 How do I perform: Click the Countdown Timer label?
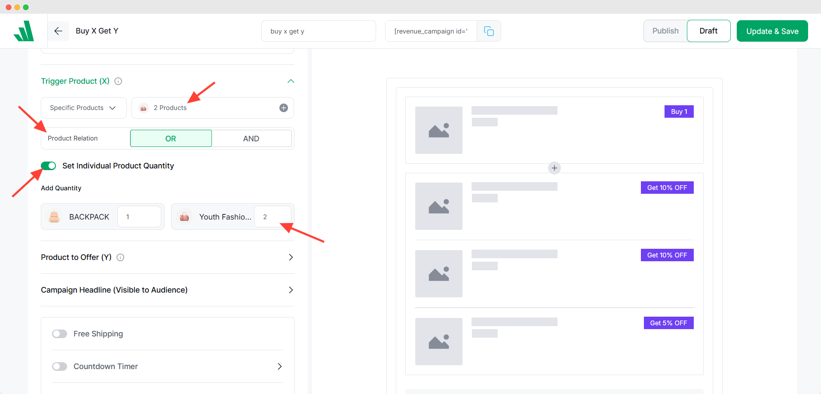click(x=106, y=367)
